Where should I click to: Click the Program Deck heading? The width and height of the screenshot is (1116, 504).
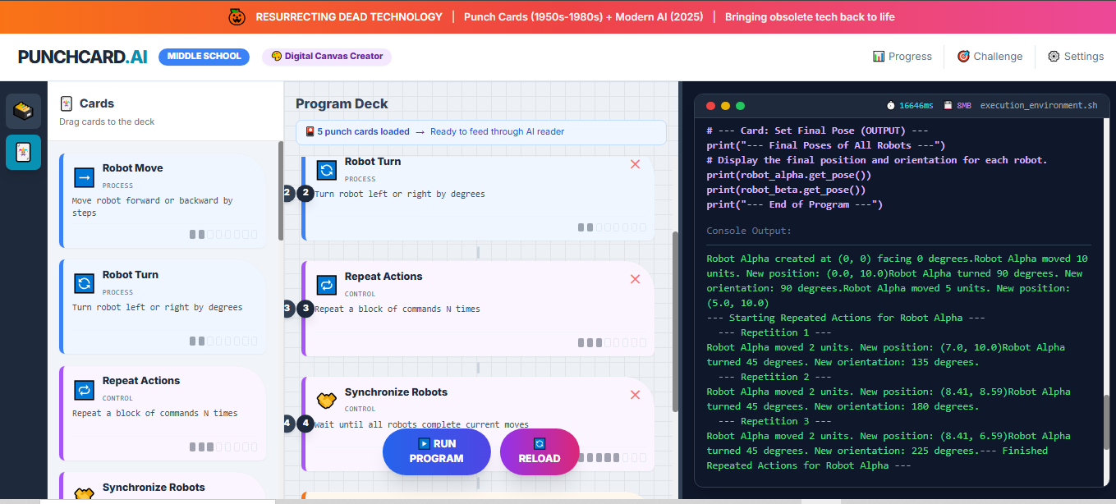coord(342,103)
